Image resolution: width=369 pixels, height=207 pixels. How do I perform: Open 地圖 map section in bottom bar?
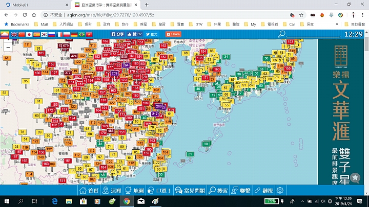pyautogui.click(x=135, y=190)
